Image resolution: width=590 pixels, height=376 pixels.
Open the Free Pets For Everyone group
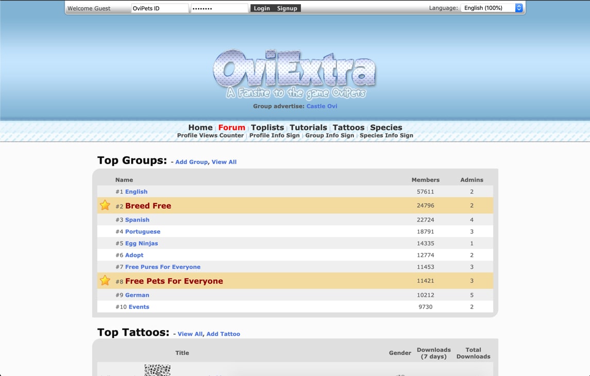coord(174,281)
